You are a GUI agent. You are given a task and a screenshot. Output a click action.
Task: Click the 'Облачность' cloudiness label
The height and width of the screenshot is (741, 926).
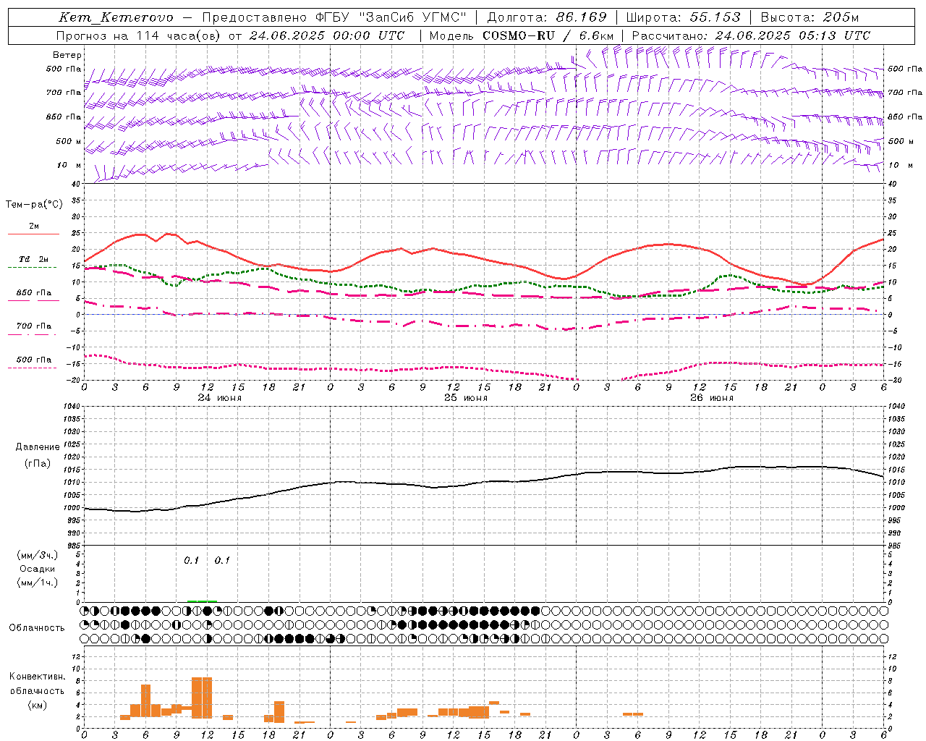(x=37, y=628)
